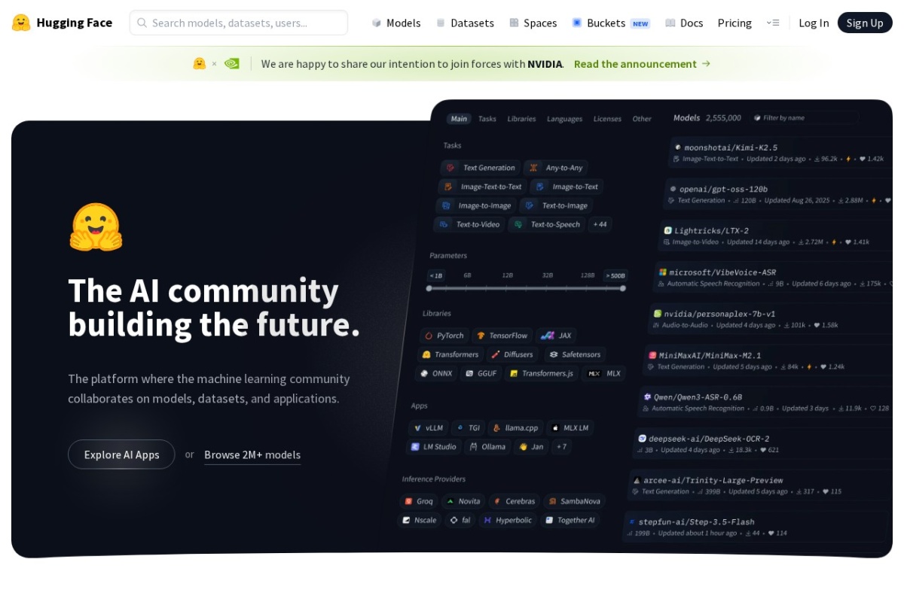Select the Together AI provider chip
Image resolution: width=904 pixels, height=602 pixels.
click(x=570, y=520)
